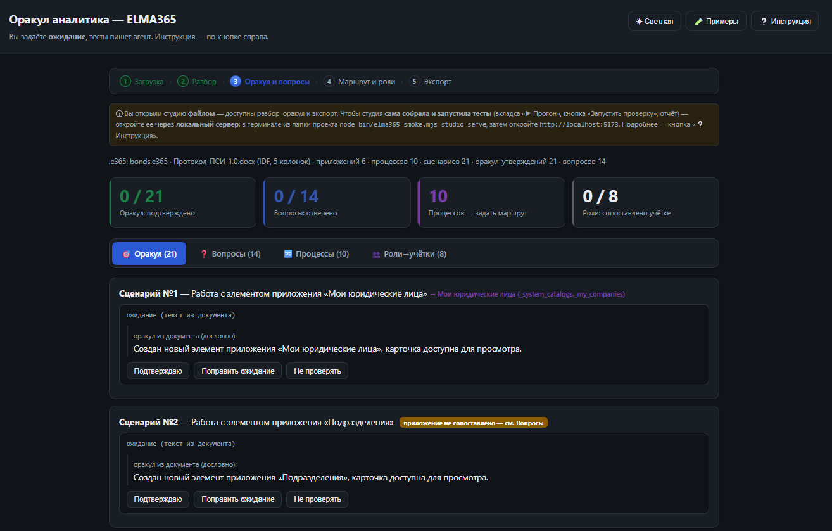Open the Роли→учётки (8) tab
The width and height of the screenshot is (832, 531).
click(409, 253)
